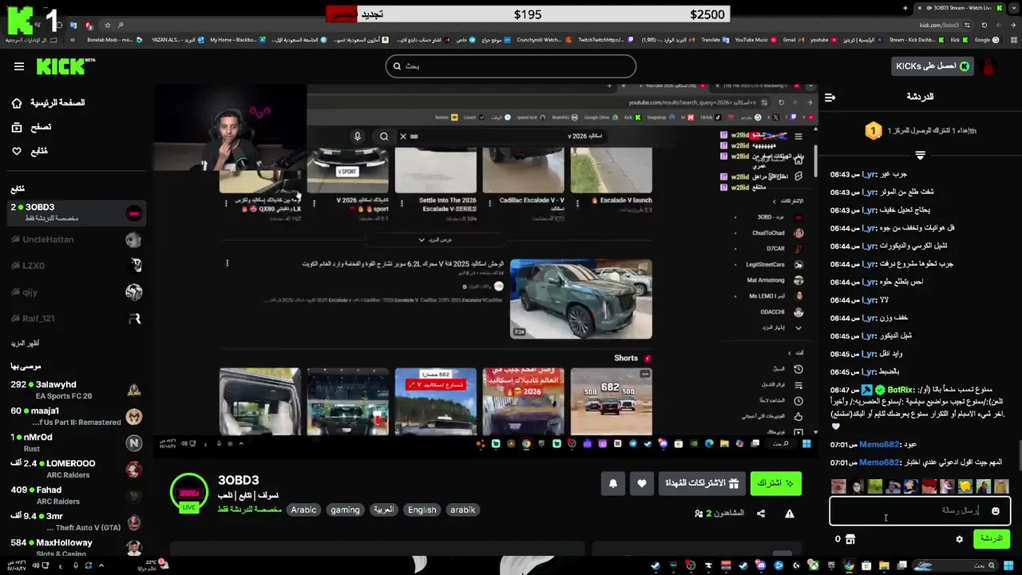This screenshot has height=575, width=1022.
Task: Expand the gift leaderboard with down arrow
Action: (920, 155)
